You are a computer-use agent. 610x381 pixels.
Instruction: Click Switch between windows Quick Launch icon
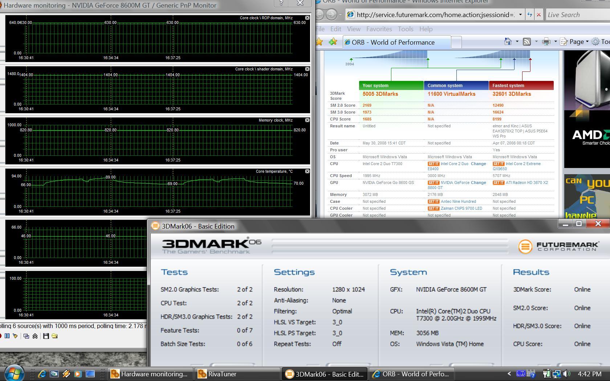pyautogui.click(x=54, y=374)
